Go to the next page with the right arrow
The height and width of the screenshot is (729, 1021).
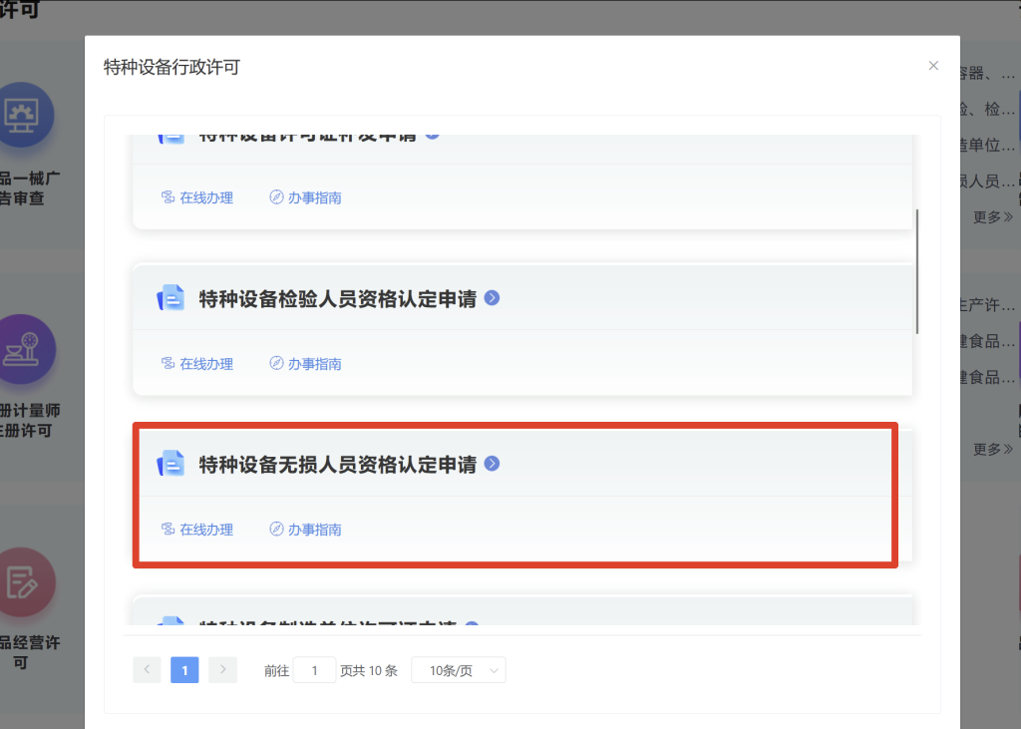pos(222,670)
